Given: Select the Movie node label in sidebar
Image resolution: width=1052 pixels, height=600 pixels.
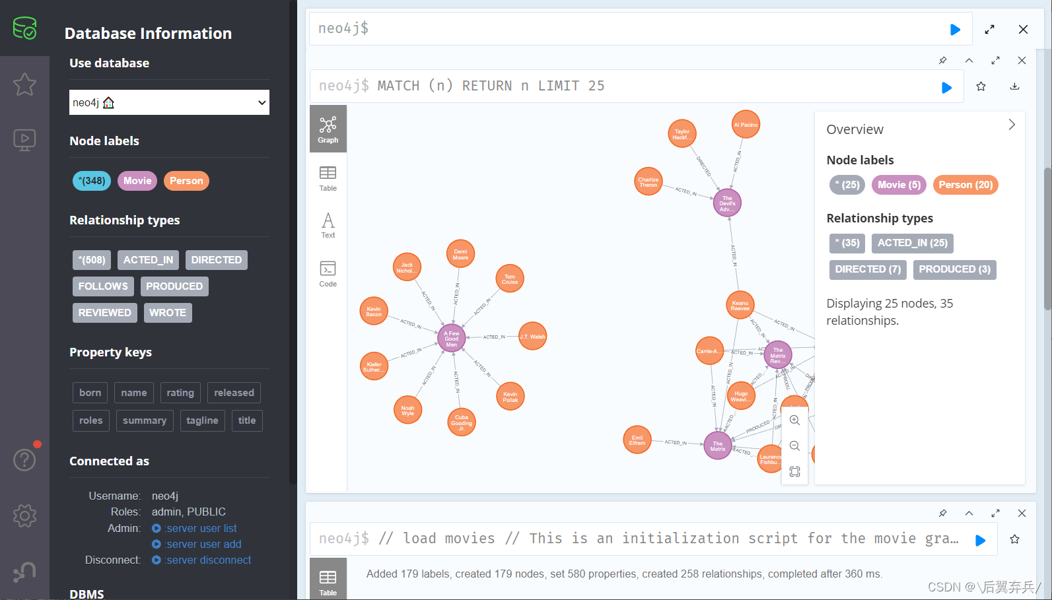Looking at the screenshot, I should click(x=137, y=181).
